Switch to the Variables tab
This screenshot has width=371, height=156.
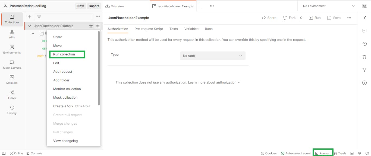[x=191, y=29]
